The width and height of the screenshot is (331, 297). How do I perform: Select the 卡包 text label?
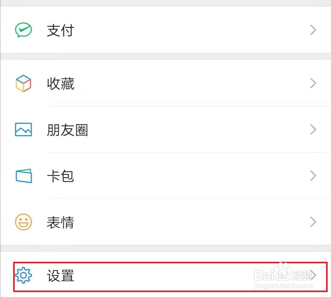coord(60,176)
